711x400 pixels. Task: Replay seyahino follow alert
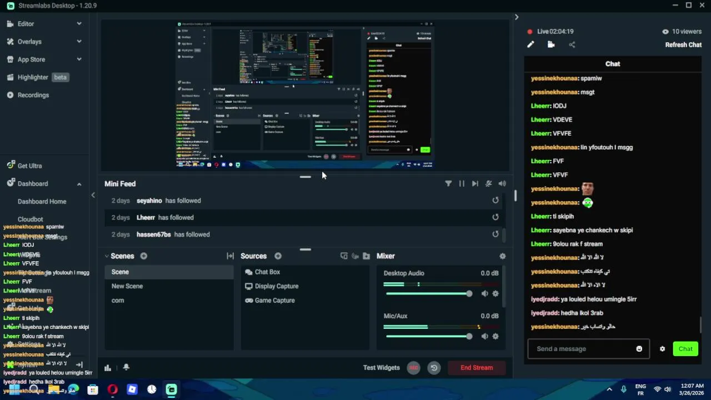pos(495,201)
